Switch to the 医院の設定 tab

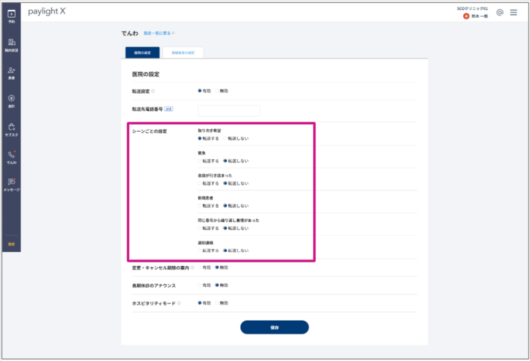pos(142,53)
